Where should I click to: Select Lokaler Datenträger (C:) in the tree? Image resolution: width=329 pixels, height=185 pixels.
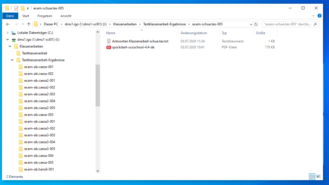tap(35, 33)
